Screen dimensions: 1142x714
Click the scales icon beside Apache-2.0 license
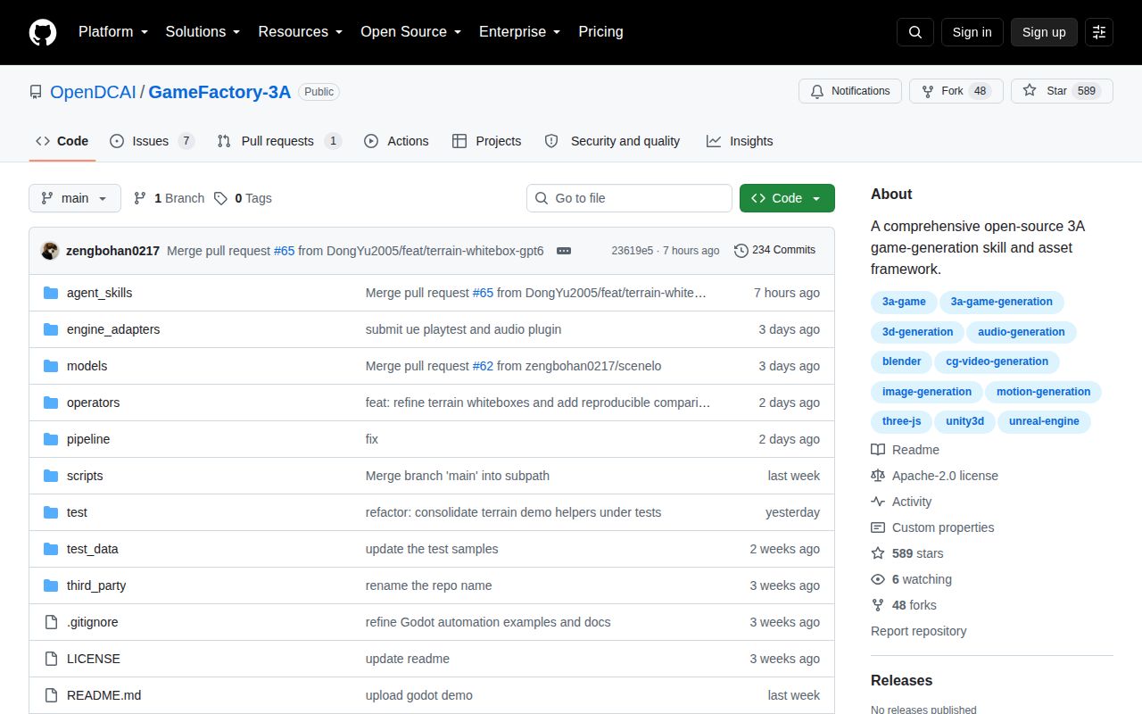point(878,476)
